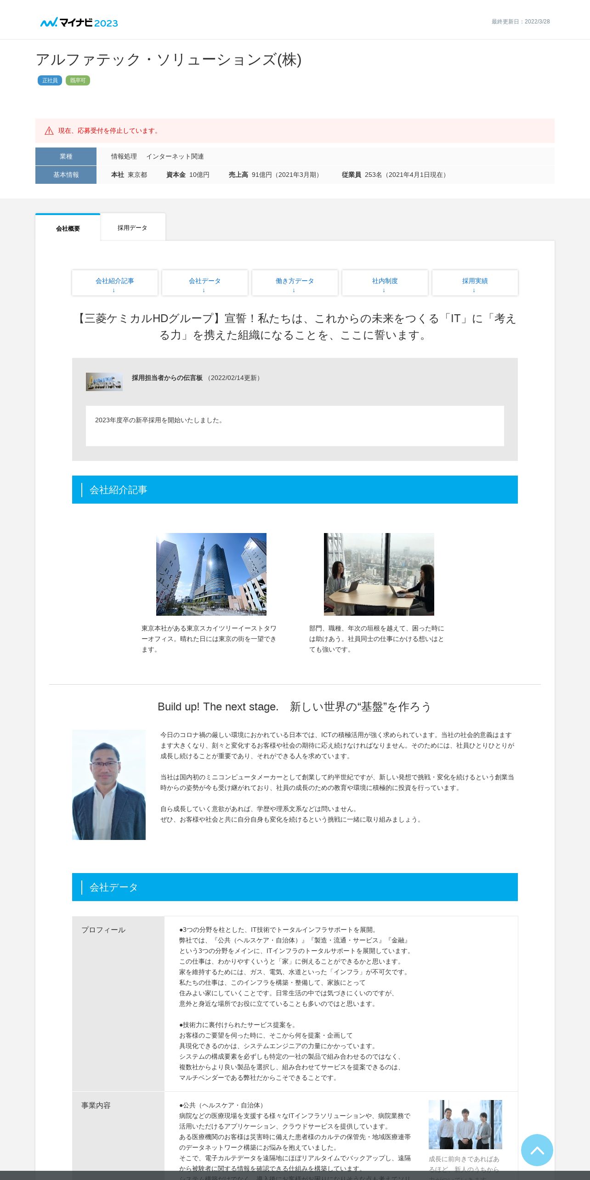Image resolution: width=590 pixels, height=1180 pixels.
Task: Click the 採用担当者からの伝言板 title
Action: [167, 378]
